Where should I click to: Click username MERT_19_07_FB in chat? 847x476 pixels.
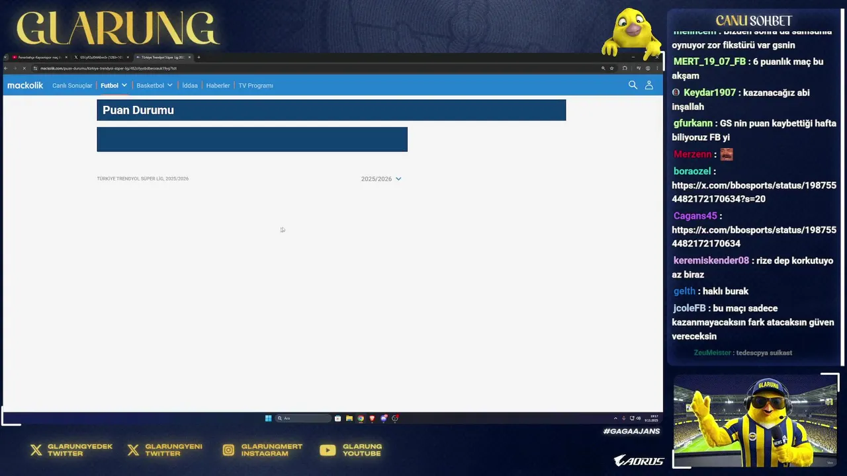[709, 61]
